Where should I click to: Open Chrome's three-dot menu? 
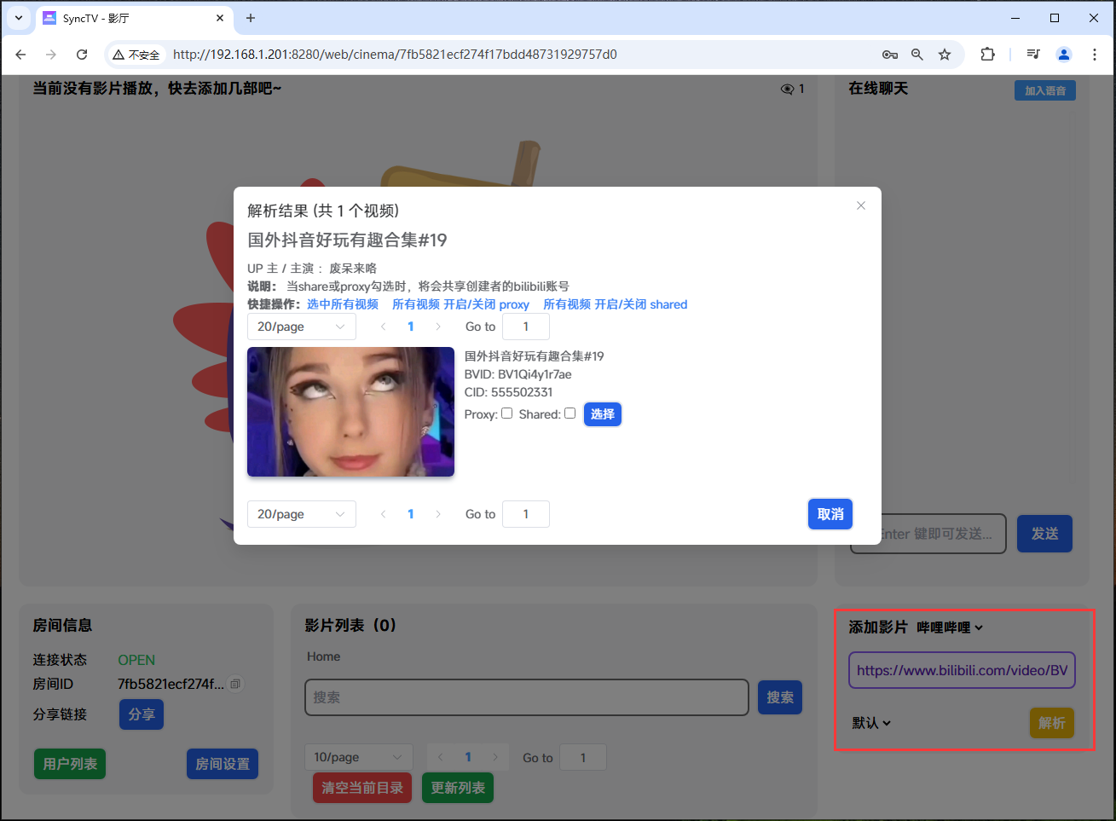coord(1095,54)
